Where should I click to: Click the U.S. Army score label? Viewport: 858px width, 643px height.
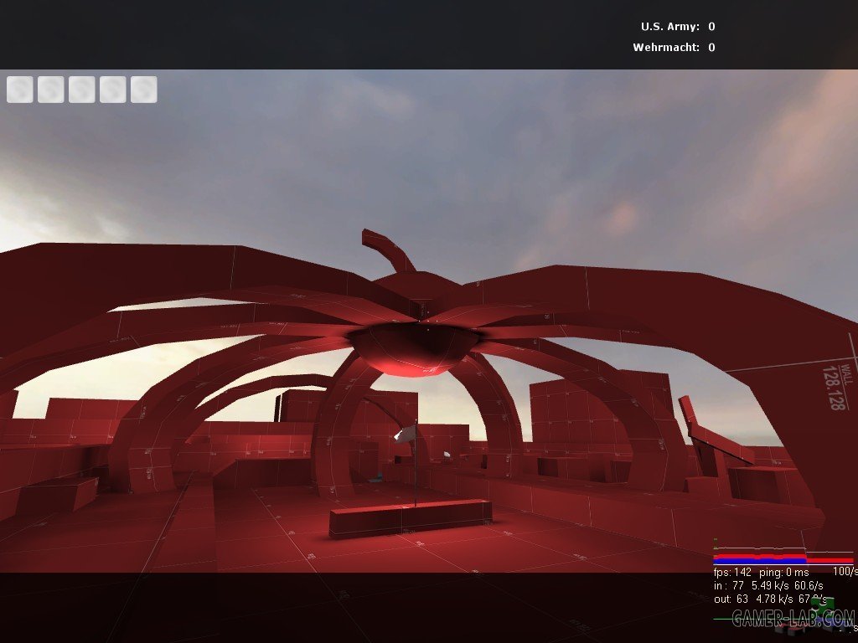669,27
